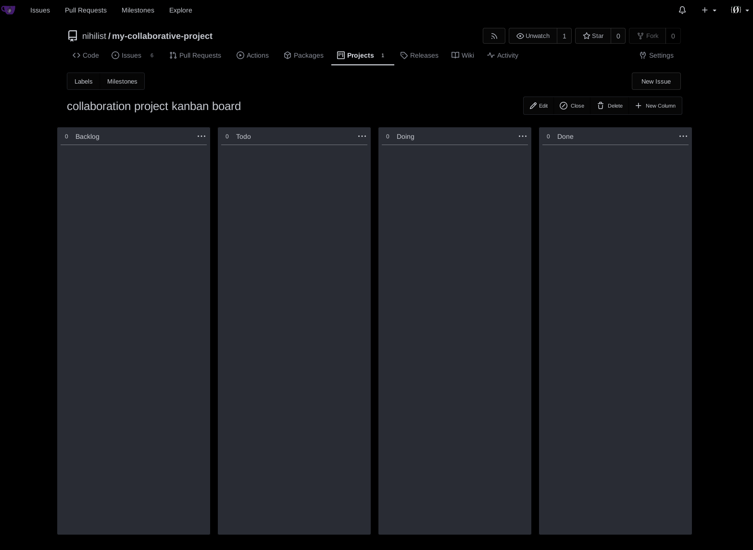Open the Releases tag tab

419,55
